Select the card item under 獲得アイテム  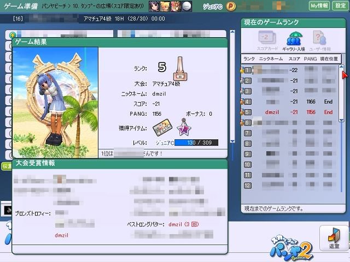click(162, 128)
